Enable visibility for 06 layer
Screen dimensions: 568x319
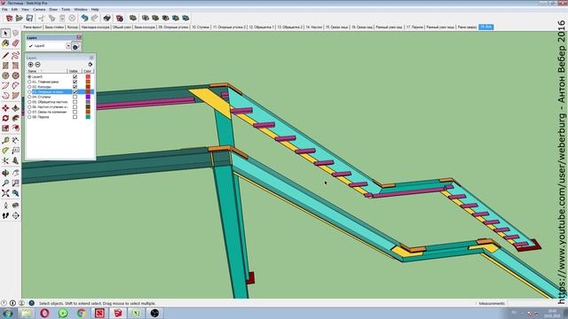(75, 107)
